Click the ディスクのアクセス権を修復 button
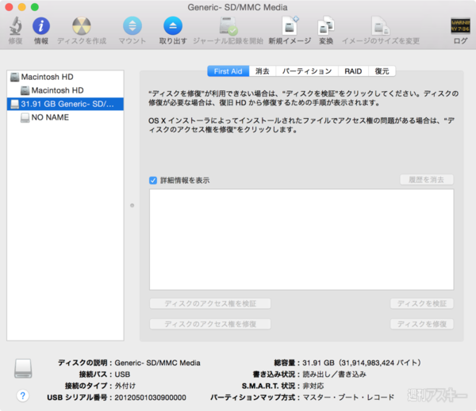476x411 pixels. (x=210, y=324)
